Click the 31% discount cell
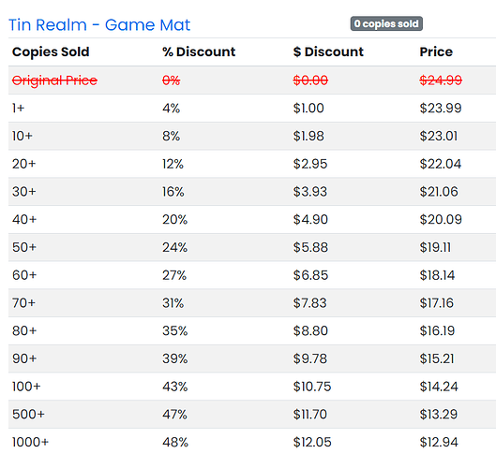The width and height of the screenshot is (496, 468). (173, 303)
